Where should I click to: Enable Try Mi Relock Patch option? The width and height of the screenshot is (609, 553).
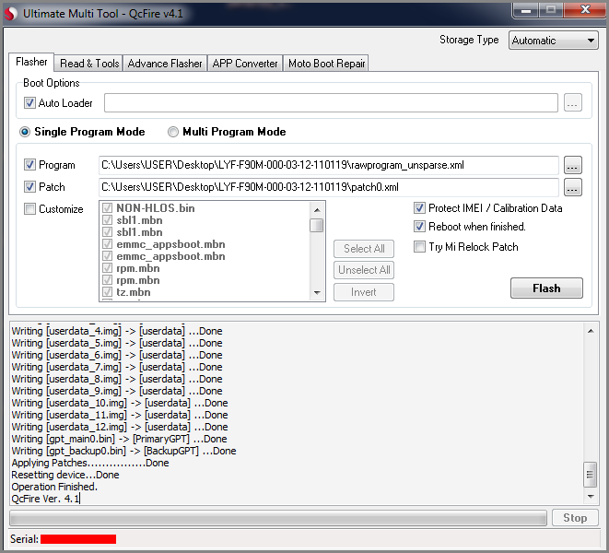click(x=420, y=247)
